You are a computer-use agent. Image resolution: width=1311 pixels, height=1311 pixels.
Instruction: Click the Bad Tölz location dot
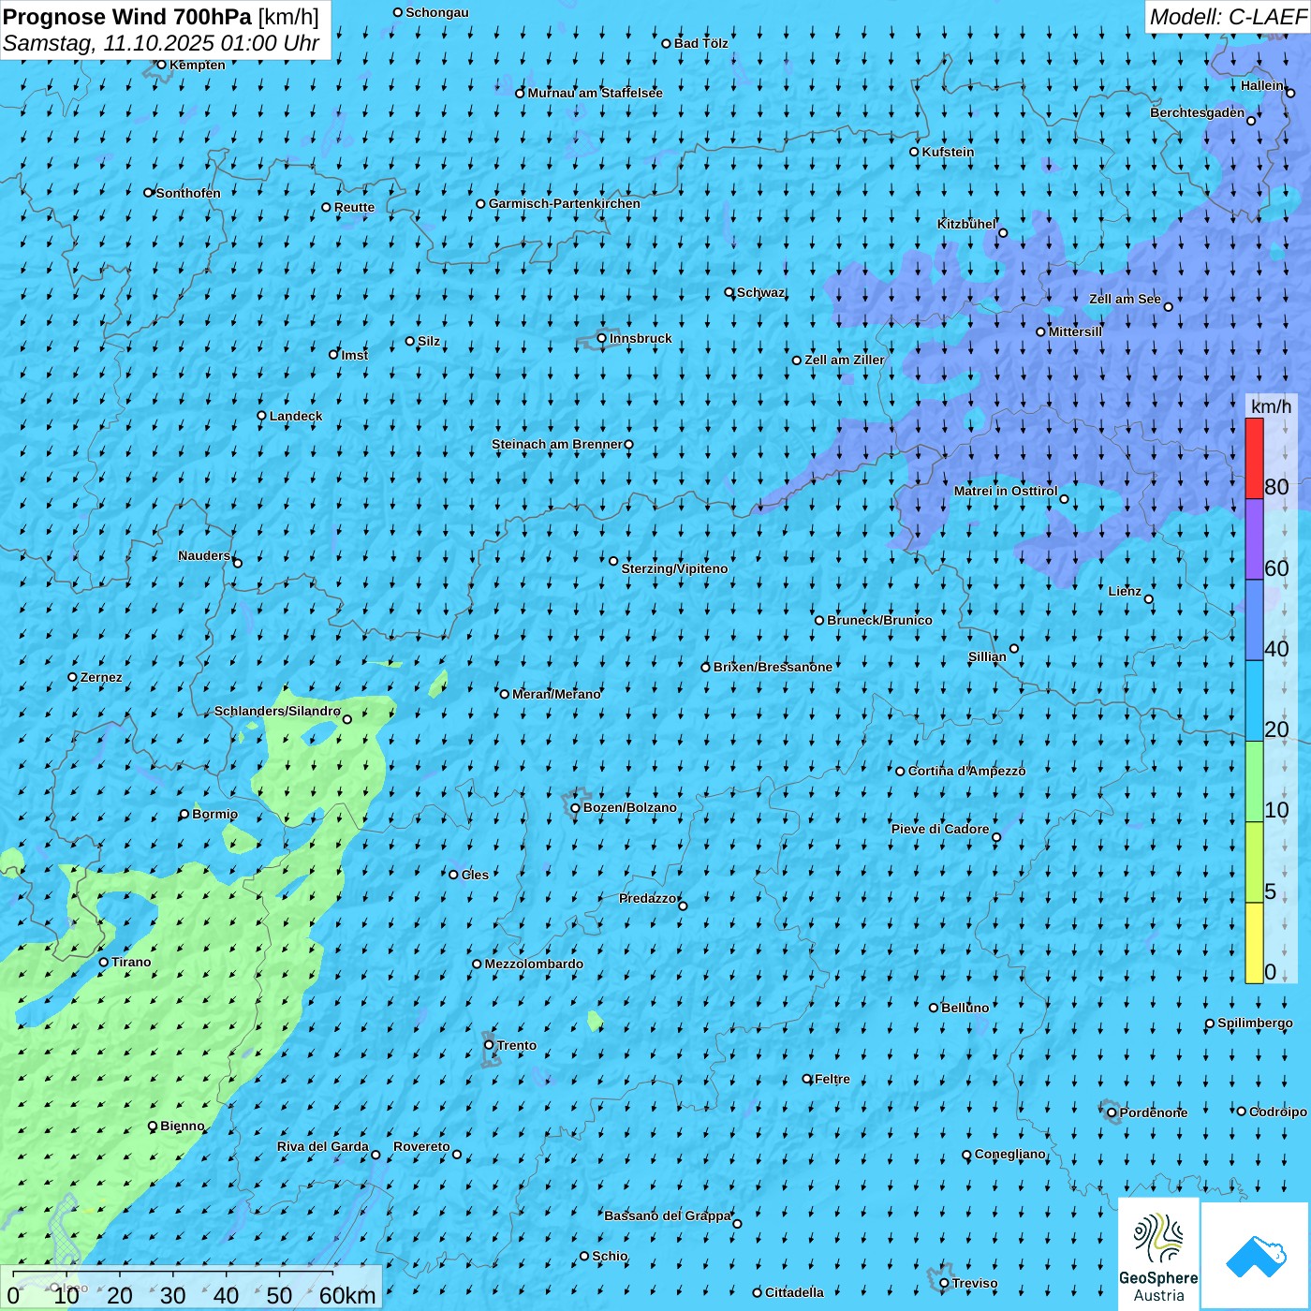coord(667,43)
